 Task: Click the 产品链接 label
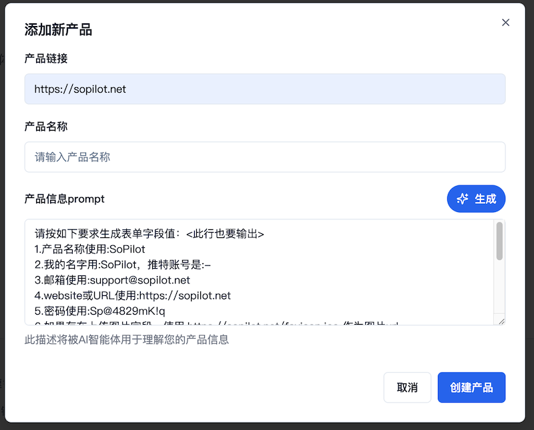[x=46, y=59]
